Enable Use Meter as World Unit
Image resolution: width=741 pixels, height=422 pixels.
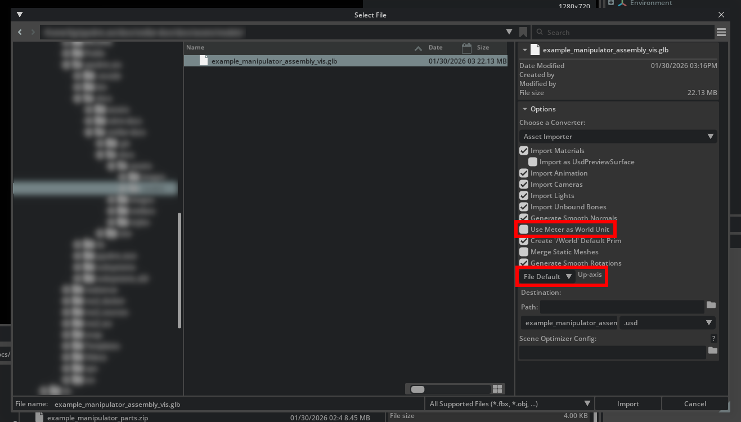pos(524,230)
